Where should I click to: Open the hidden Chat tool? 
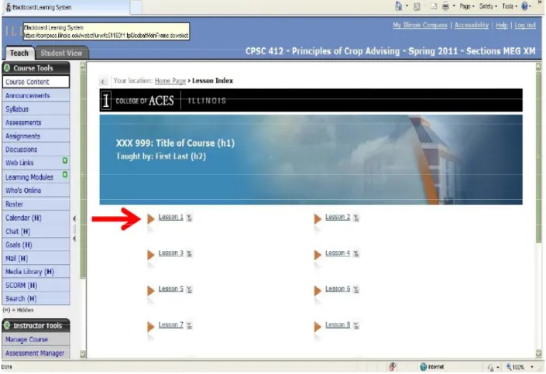point(36,232)
